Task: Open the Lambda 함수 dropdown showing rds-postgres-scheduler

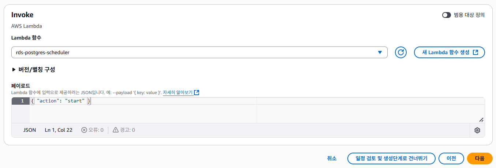Action: [199, 52]
